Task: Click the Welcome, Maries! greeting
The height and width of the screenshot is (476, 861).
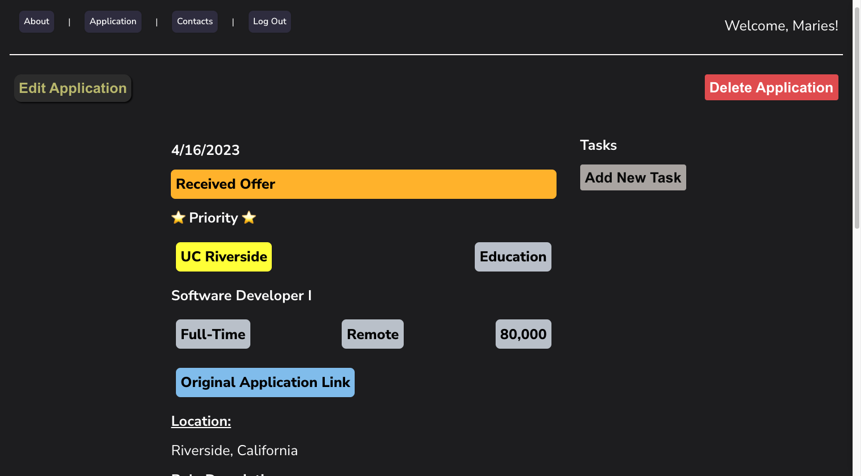Action: pos(781,26)
